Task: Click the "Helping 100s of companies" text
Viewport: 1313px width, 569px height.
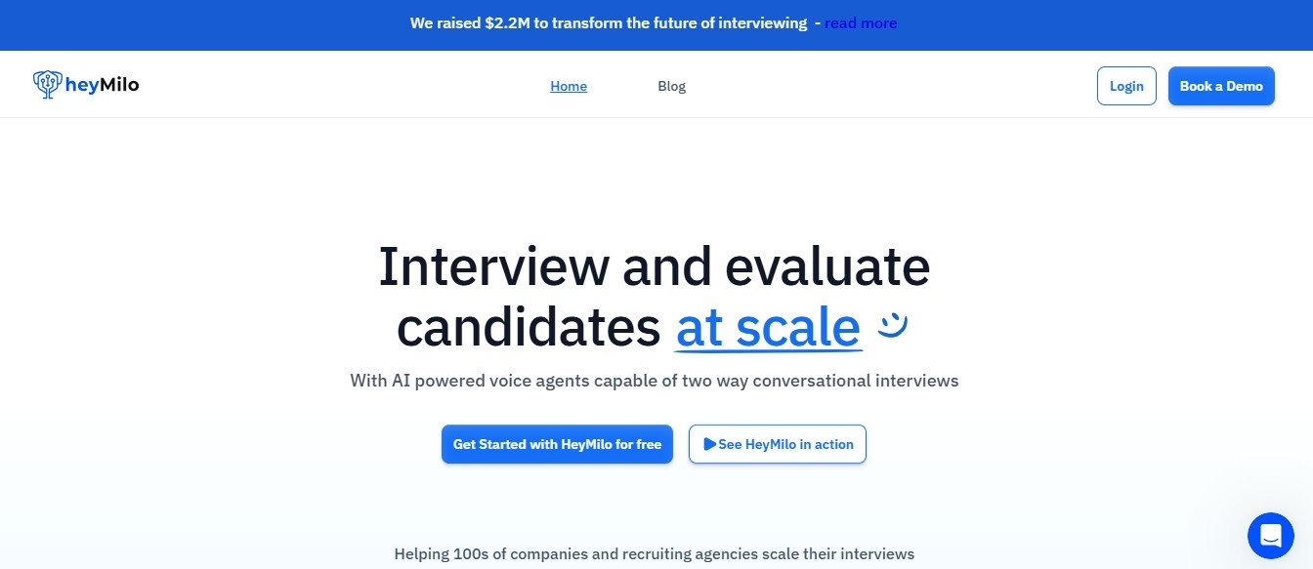Action: [655, 553]
